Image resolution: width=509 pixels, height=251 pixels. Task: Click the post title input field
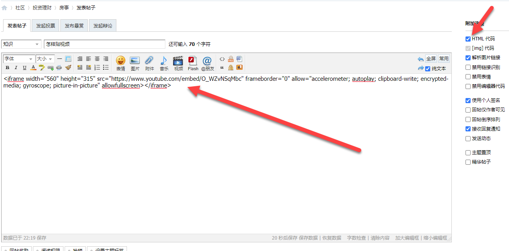pos(105,44)
